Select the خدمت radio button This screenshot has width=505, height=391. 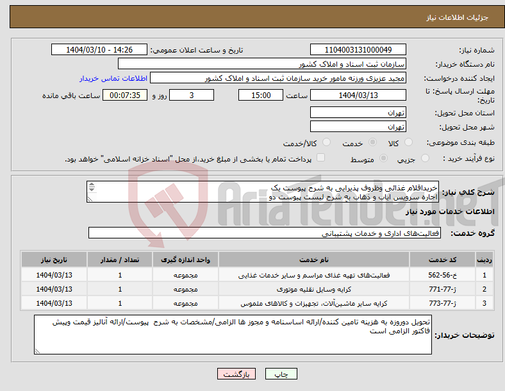point(372,142)
